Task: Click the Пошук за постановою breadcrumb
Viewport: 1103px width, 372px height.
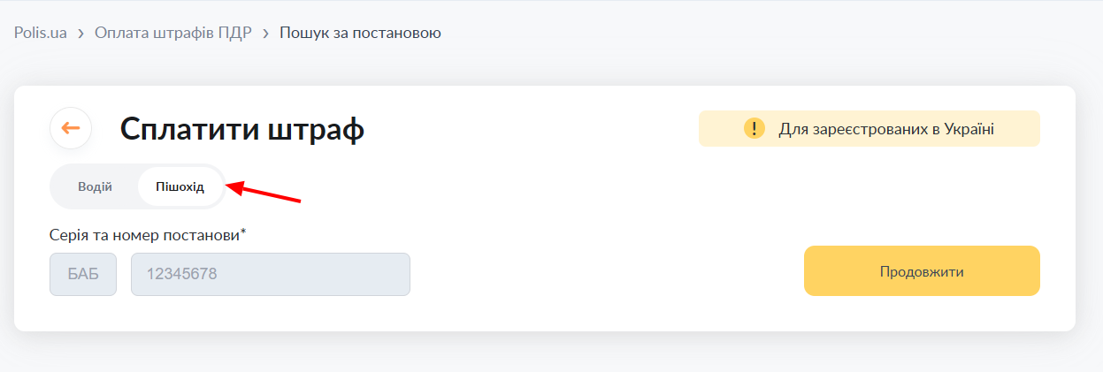Action: (x=360, y=33)
